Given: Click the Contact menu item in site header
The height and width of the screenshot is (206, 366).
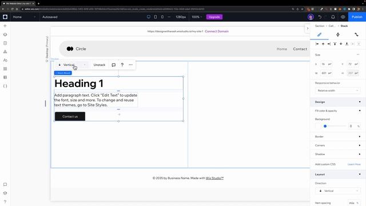Looking at the screenshot, I should click(x=300, y=49).
